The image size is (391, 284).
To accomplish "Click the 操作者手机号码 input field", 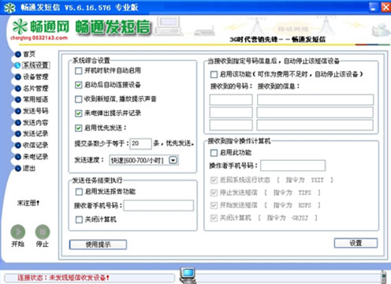I will 293,166.
